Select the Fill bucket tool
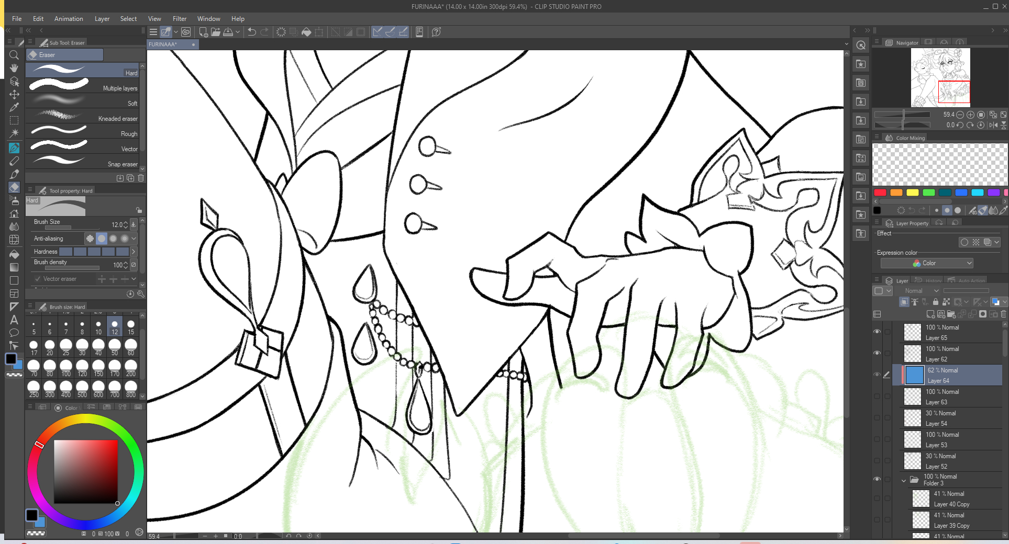The width and height of the screenshot is (1009, 544). click(x=14, y=254)
